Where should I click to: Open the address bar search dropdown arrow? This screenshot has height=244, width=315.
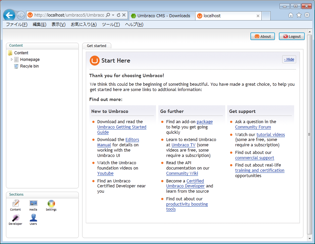click(113, 15)
